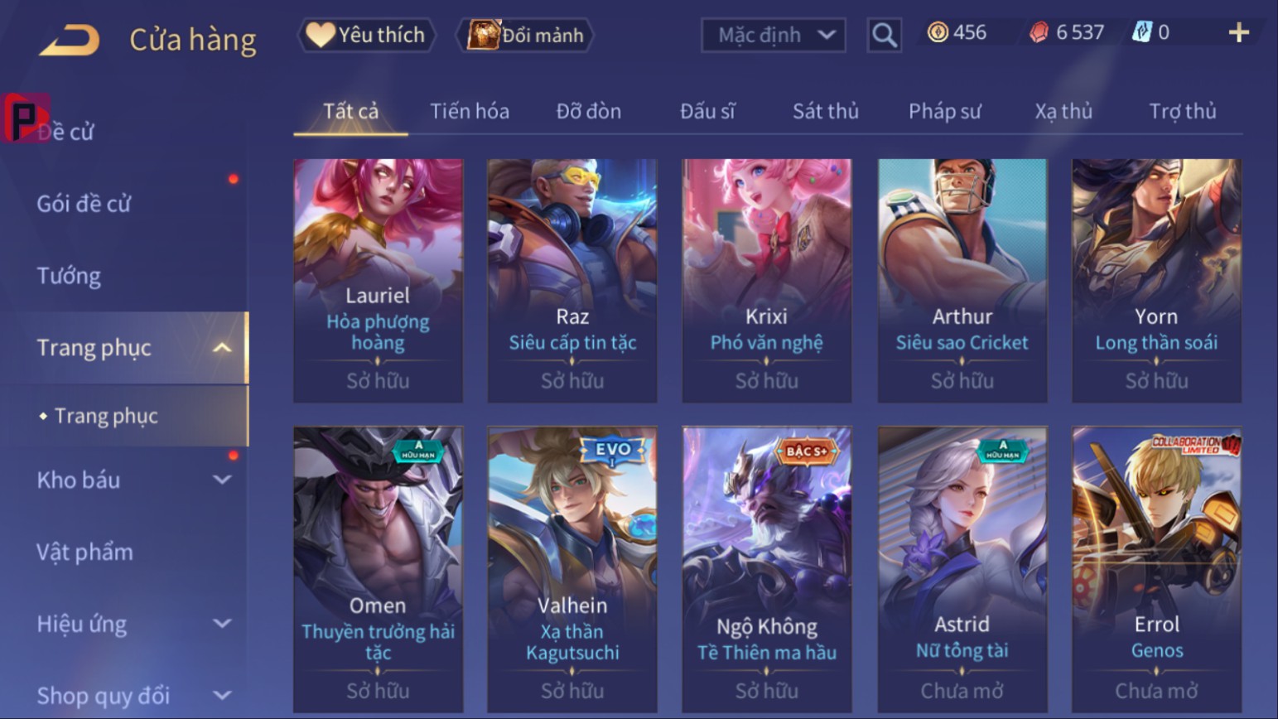Open Đổi mảnh chest icon
The image size is (1278, 719).
click(484, 35)
